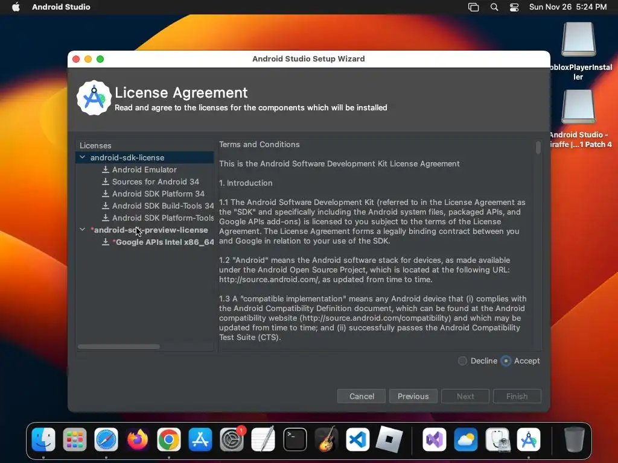Screen dimensions: 618x463
Task: Click the Android Studio logo in the wizard header
Action: 94,98
